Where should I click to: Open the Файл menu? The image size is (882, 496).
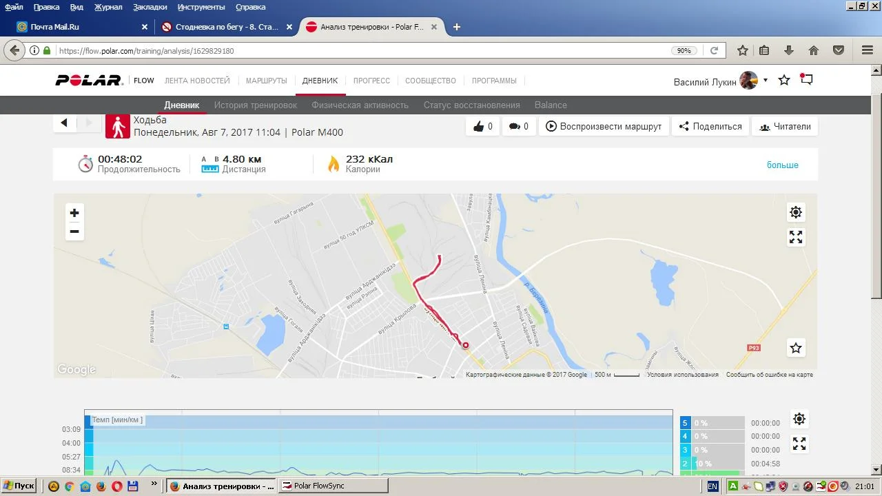14,7
